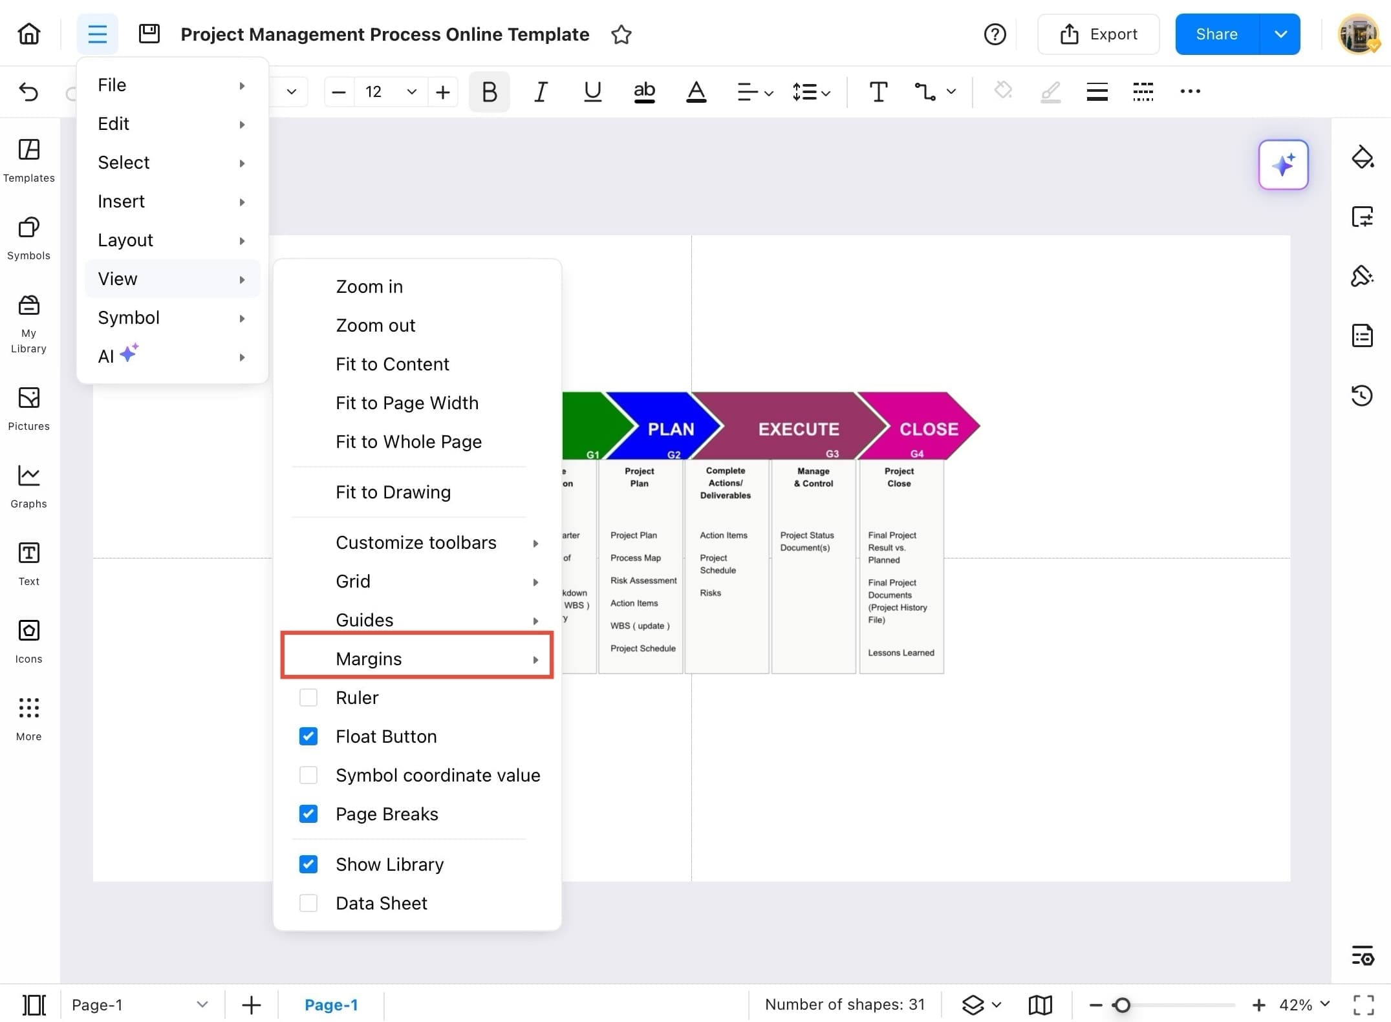Choose Fit to Whole Page

(x=409, y=442)
